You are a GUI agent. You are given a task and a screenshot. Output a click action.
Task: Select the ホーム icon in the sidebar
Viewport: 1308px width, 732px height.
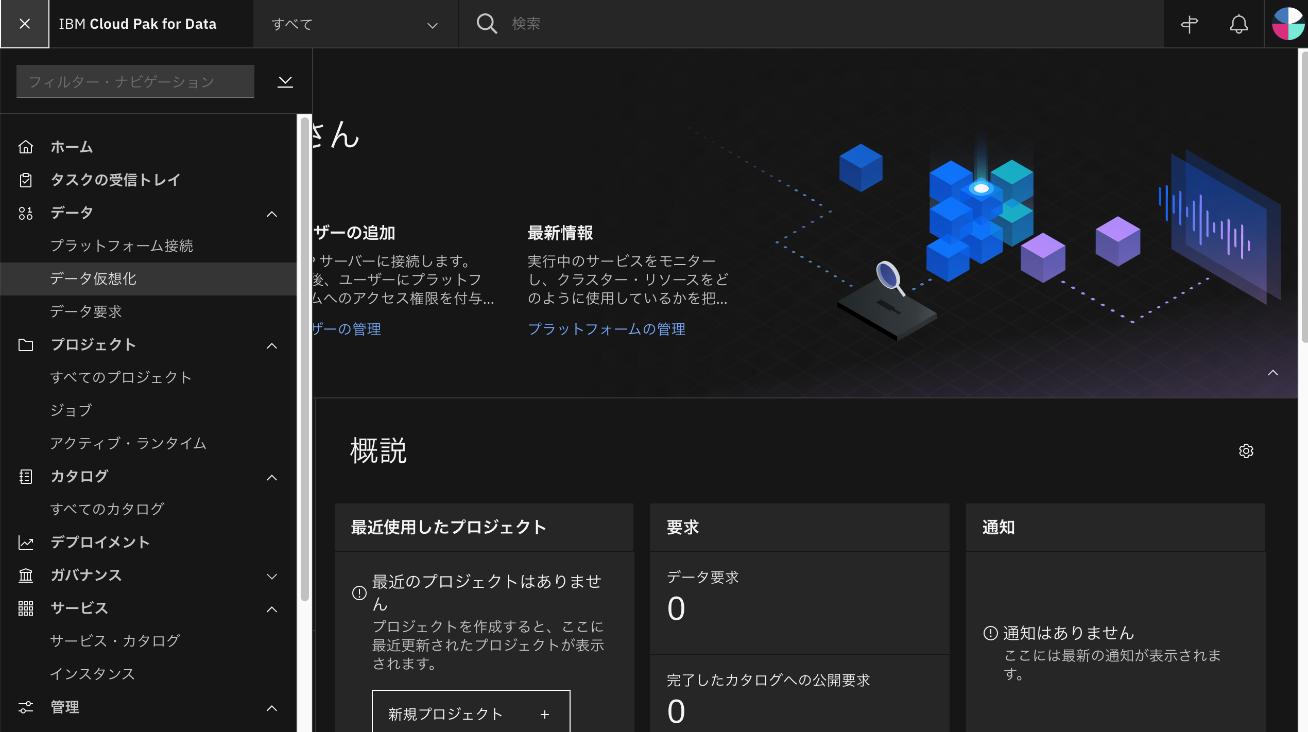pos(26,147)
